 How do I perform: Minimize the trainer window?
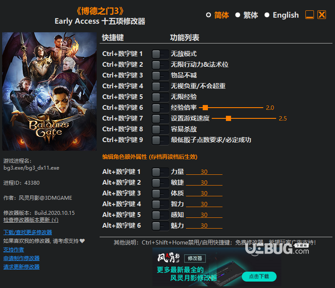coord(309,15)
